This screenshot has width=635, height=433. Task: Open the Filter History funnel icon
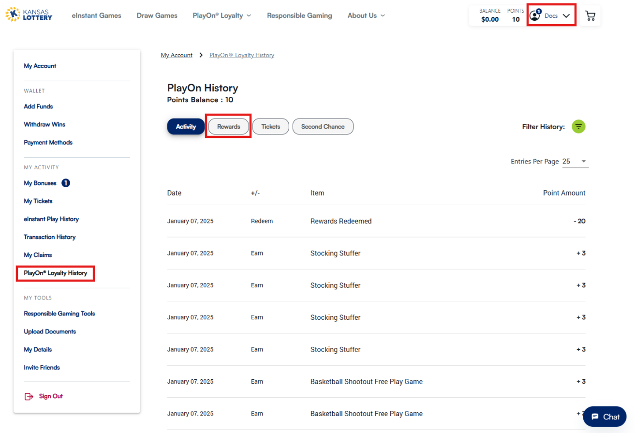pyautogui.click(x=579, y=127)
